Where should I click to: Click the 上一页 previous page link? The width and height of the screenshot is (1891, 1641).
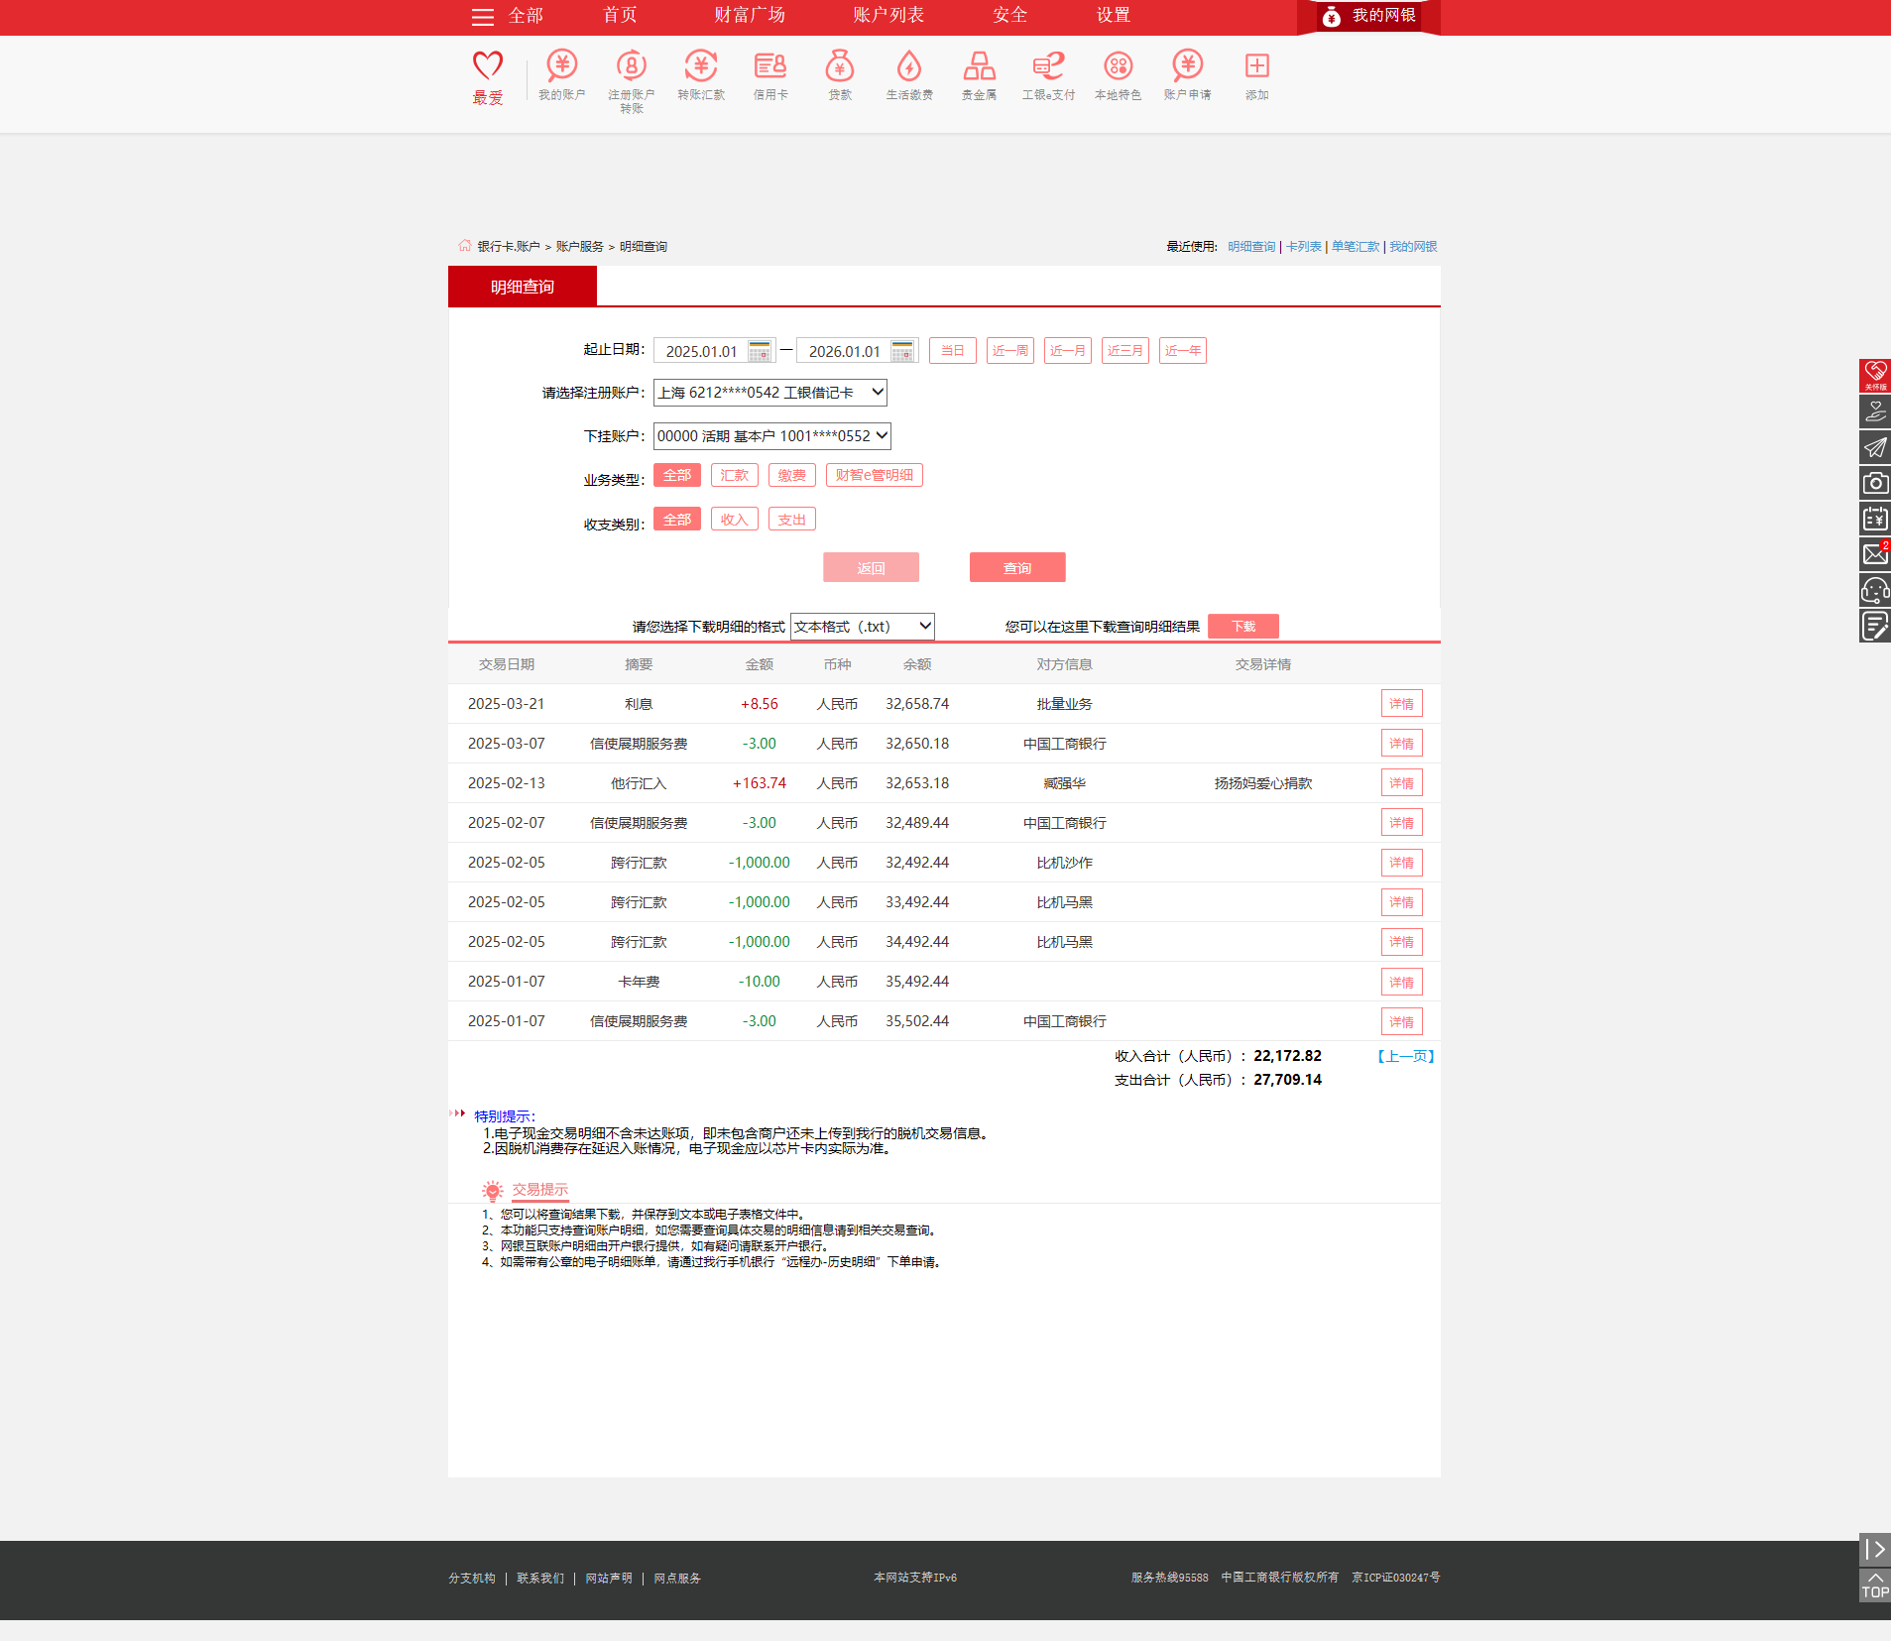point(1406,1057)
